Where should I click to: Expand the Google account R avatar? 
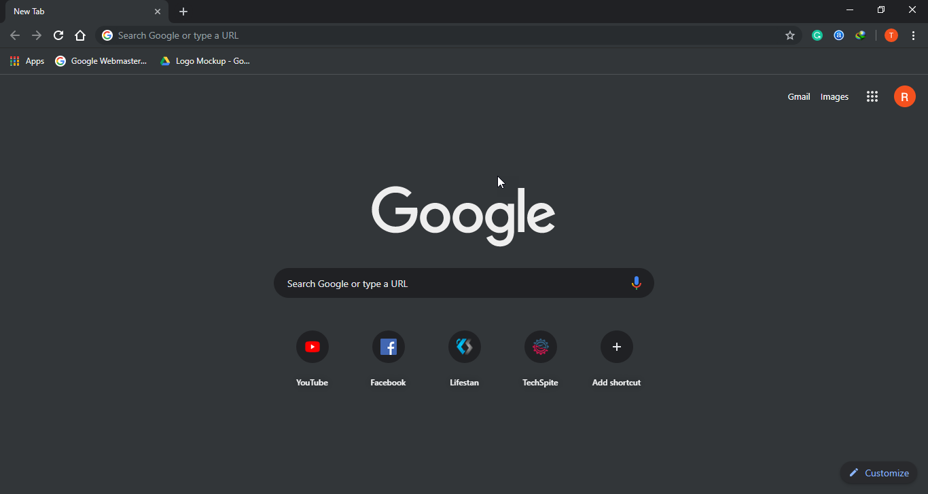(904, 96)
